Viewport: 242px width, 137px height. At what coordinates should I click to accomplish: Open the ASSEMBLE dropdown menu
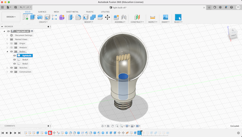pos(120,22)
